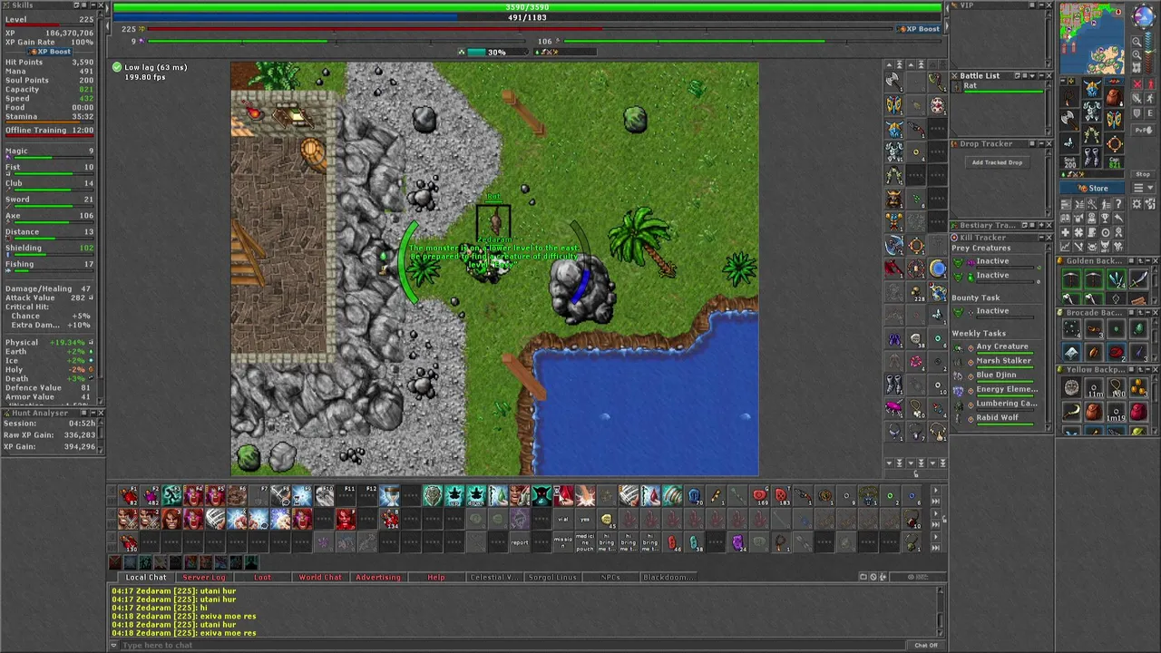1161x653 pixels.
Task: Toggle the chase opponent running man mode
Action: click(x=1150, y=98)
